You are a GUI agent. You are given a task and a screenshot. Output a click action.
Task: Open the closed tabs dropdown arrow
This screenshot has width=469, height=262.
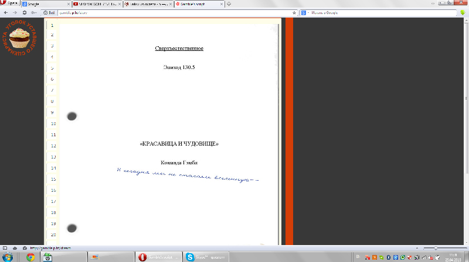pyautogui.click(x=433, y=4)
